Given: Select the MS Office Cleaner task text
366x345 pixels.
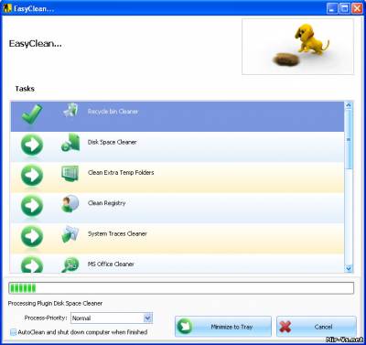Looking at the screenshot, I should point(111,264).
